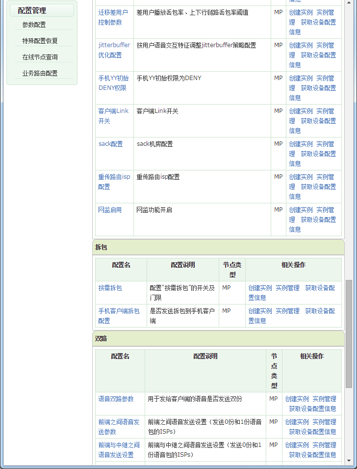Click 创建实例 in the sack配置 row
357x469 pixels.
[x=301, y=144]
